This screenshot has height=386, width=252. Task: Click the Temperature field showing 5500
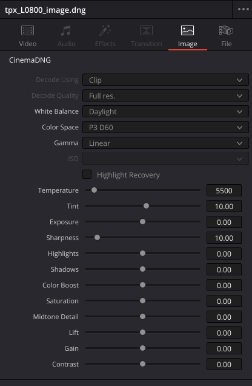click(224, 190)
